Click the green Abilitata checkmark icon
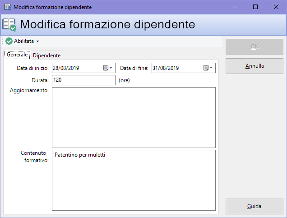This screenshot has width=287, height=218. pyautogui.click(x=9, y=41)
